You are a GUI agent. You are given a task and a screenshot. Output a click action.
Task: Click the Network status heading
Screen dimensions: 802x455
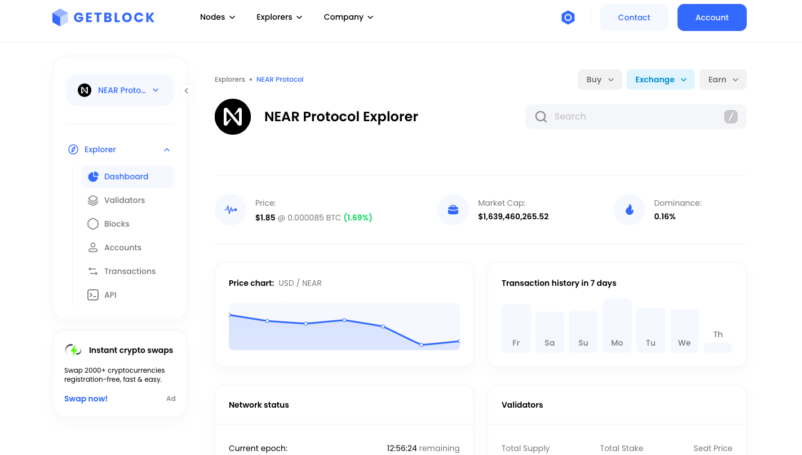click(259, 405)
